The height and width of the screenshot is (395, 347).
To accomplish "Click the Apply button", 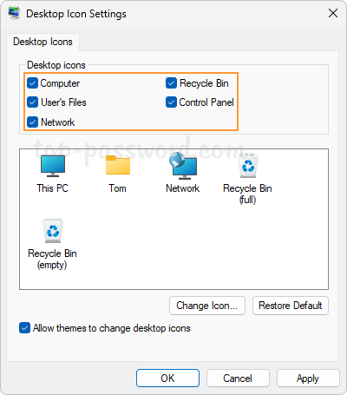I will click(308, 379).
